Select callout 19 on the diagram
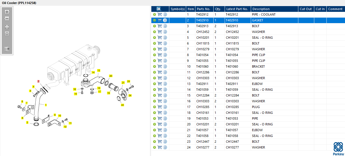This screenshot has width=345, height=156. point(108,93)
